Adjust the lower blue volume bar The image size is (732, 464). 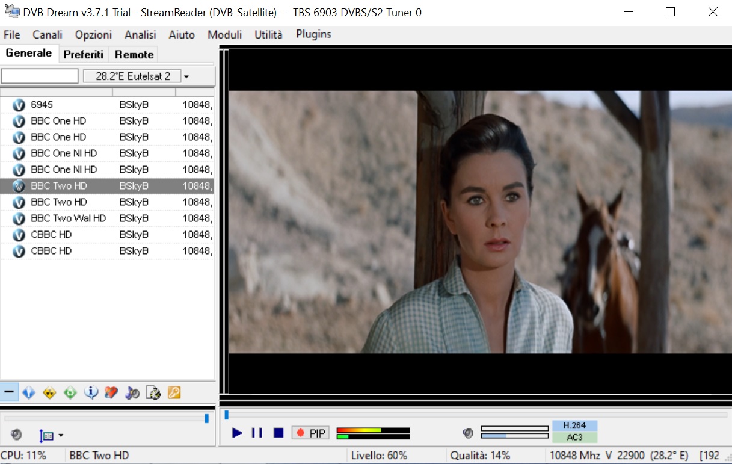pos(515,436)
